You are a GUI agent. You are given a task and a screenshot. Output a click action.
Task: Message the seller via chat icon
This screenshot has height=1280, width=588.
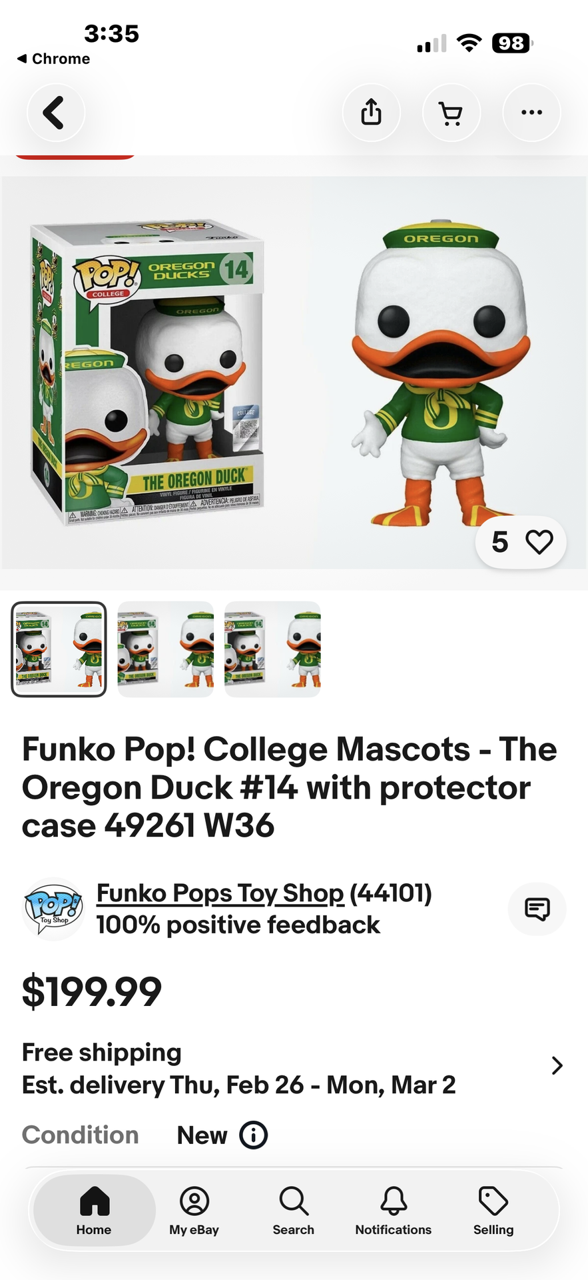coord(537,909)
